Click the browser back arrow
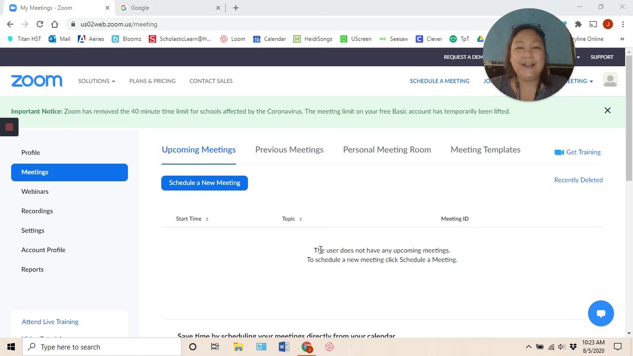The image size is (633, 356). tap(10, 24)
